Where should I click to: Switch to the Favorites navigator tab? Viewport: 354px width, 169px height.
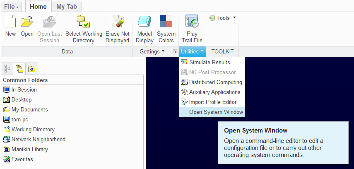(x=31, y=69)
